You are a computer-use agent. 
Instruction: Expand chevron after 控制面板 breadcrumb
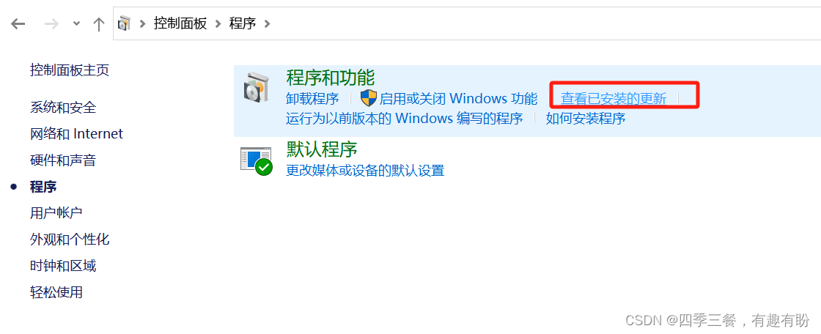(x=218, y=23)
